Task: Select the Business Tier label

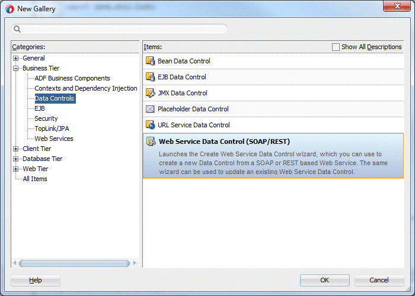Action: tap(41, 68)
